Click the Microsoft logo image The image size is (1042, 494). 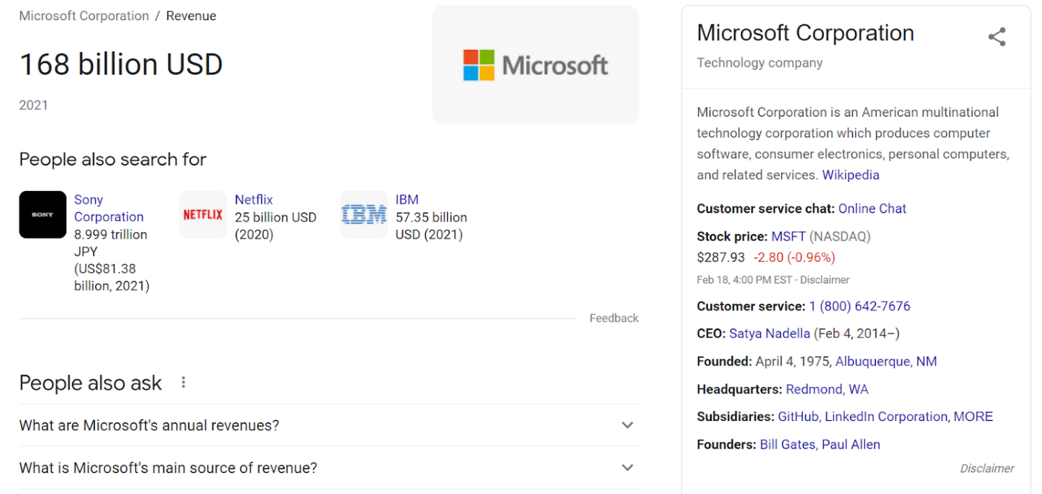click(x=536, y=65)
